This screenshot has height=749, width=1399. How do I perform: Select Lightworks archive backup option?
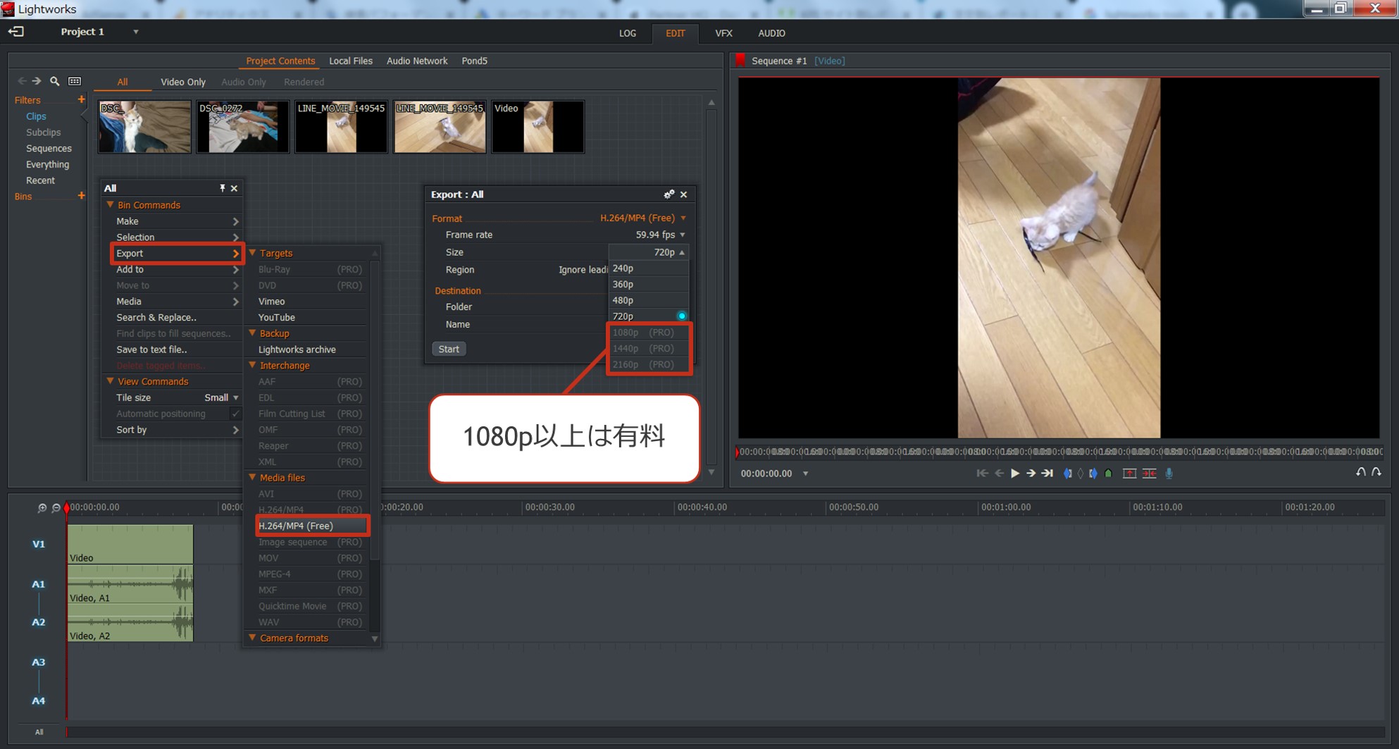297,349
